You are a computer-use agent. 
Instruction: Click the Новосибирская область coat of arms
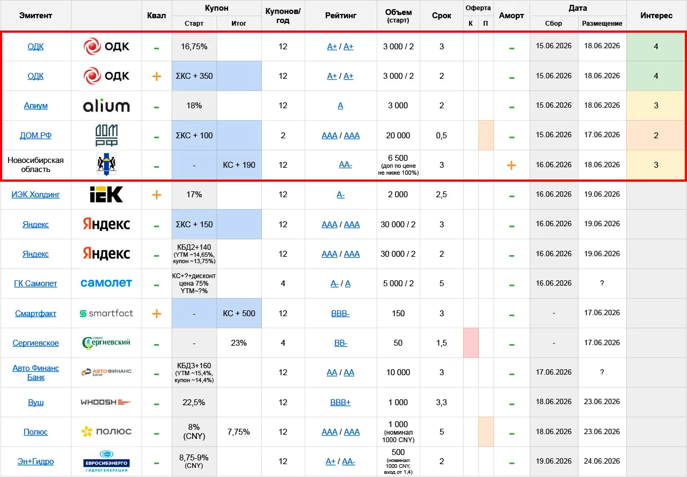tap(106, 165)
